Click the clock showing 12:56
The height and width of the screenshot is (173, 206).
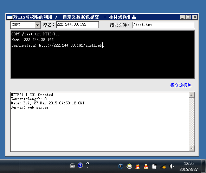[x=189, y=164]
